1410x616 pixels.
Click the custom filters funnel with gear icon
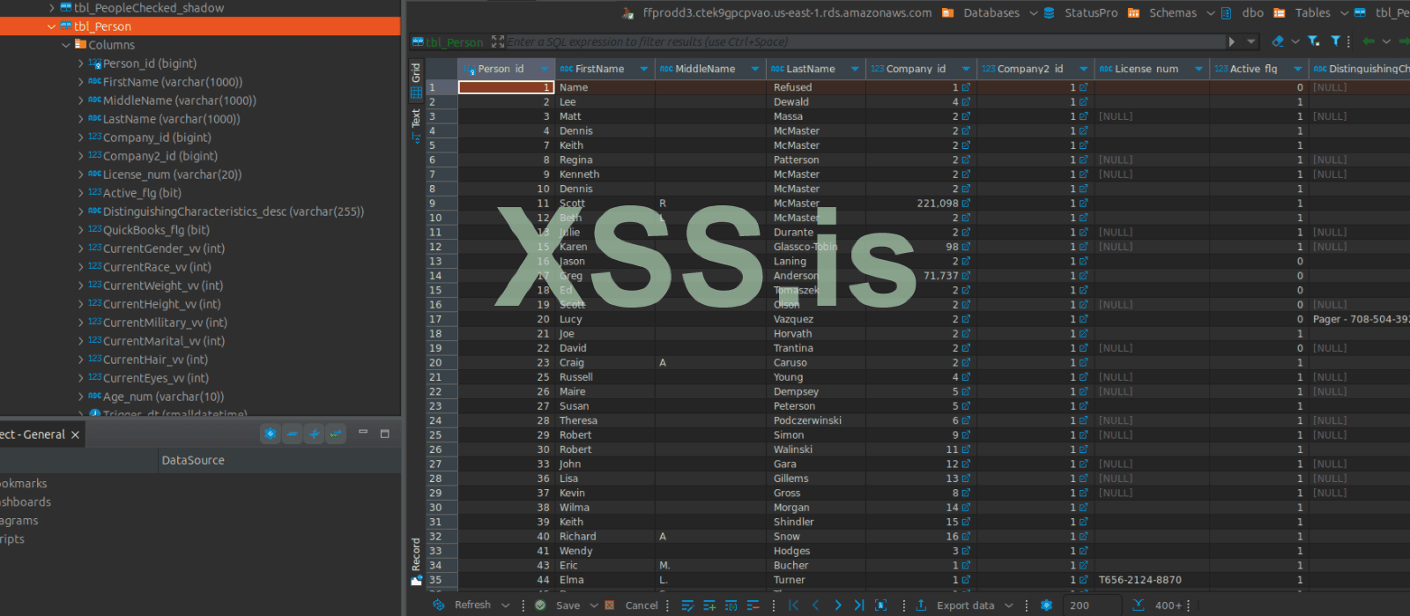point(1314,41)
